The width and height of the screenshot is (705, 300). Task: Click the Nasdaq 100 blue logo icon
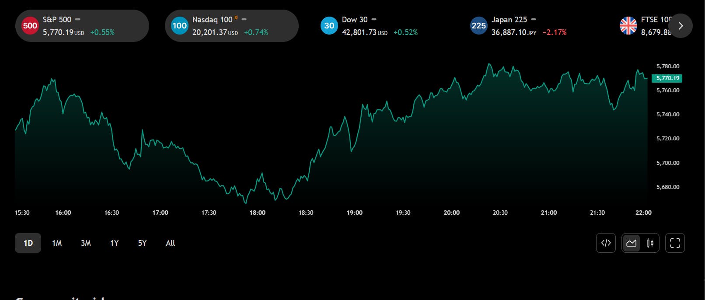tap(179, 26)
